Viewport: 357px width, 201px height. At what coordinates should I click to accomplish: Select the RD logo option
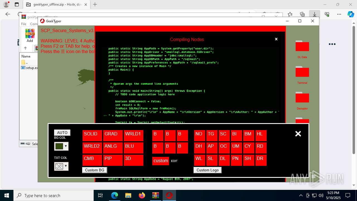[x=261, y=148]
